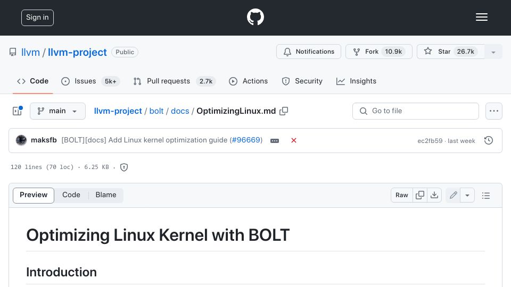View file commit history clock icon
The width and height of the screenshot is (511, 287).
[489, 140]
